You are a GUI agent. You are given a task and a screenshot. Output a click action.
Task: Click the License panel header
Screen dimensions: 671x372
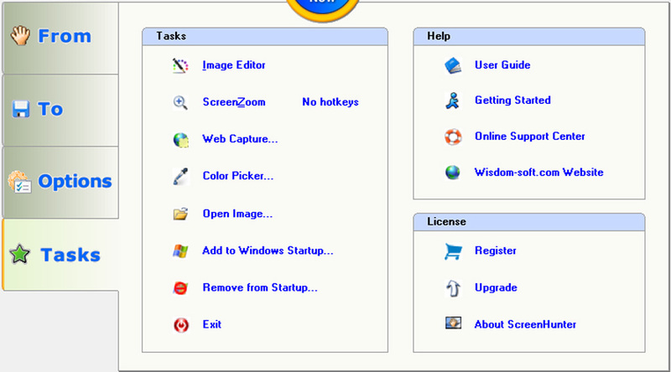click(529, 222)
